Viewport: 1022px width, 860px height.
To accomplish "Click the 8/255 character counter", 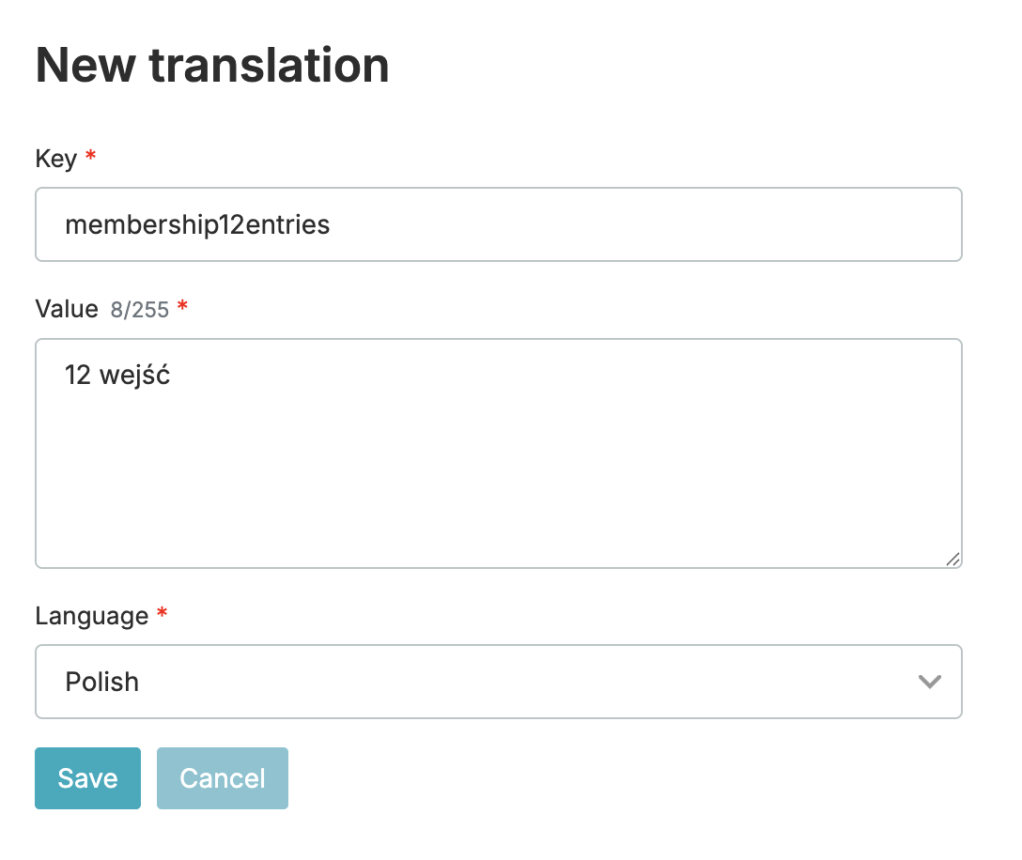I will point(140,310).
